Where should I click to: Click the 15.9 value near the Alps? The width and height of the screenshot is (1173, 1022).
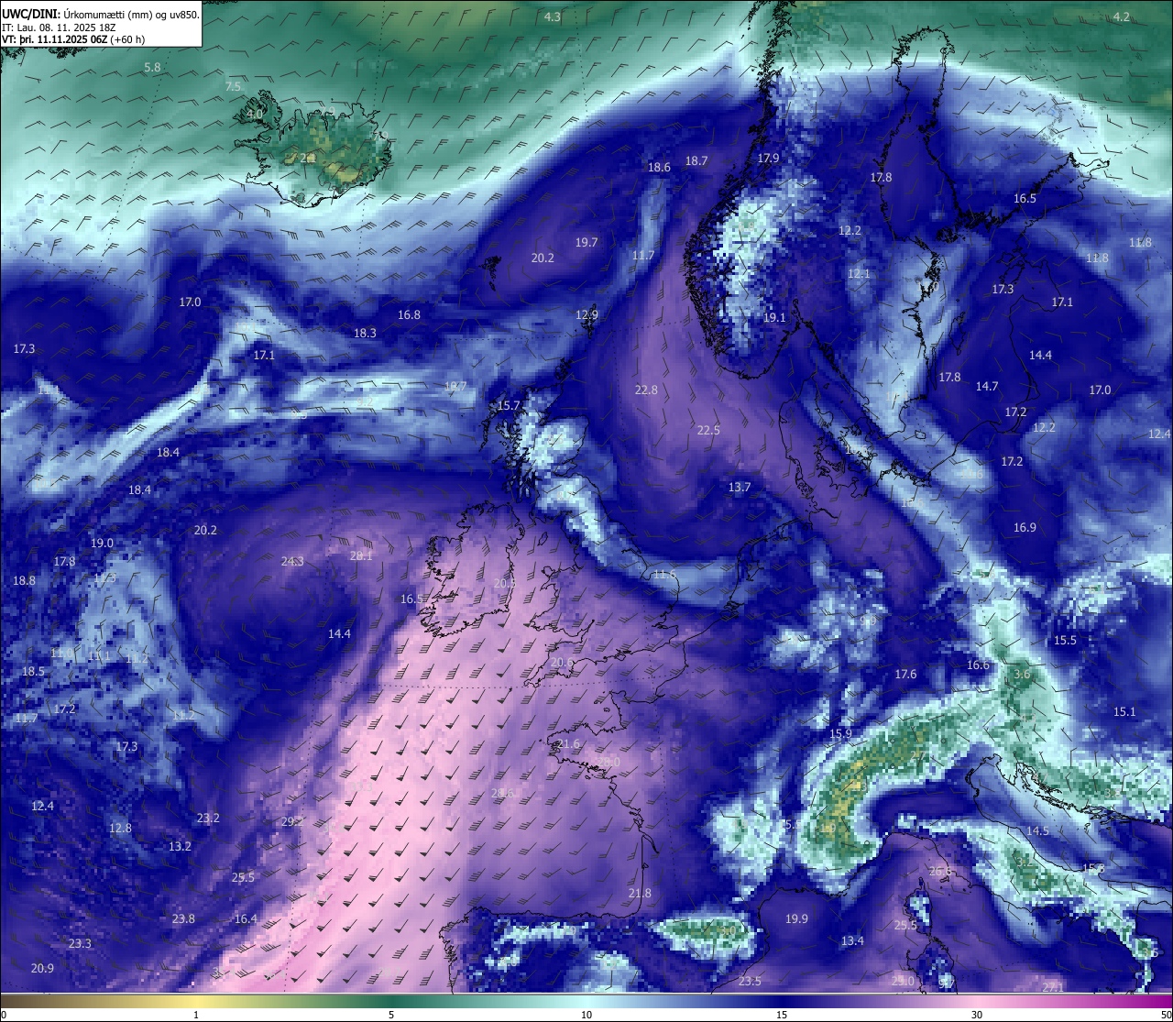(840, 734)
